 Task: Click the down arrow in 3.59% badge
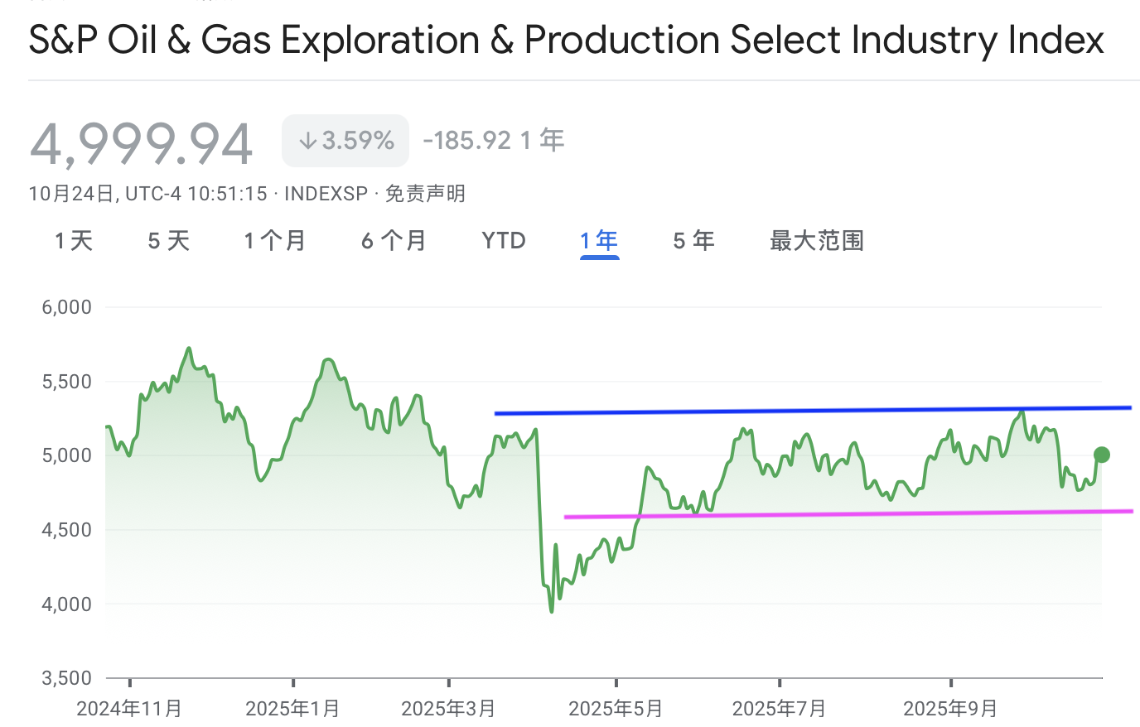click(x=308, y=141)
